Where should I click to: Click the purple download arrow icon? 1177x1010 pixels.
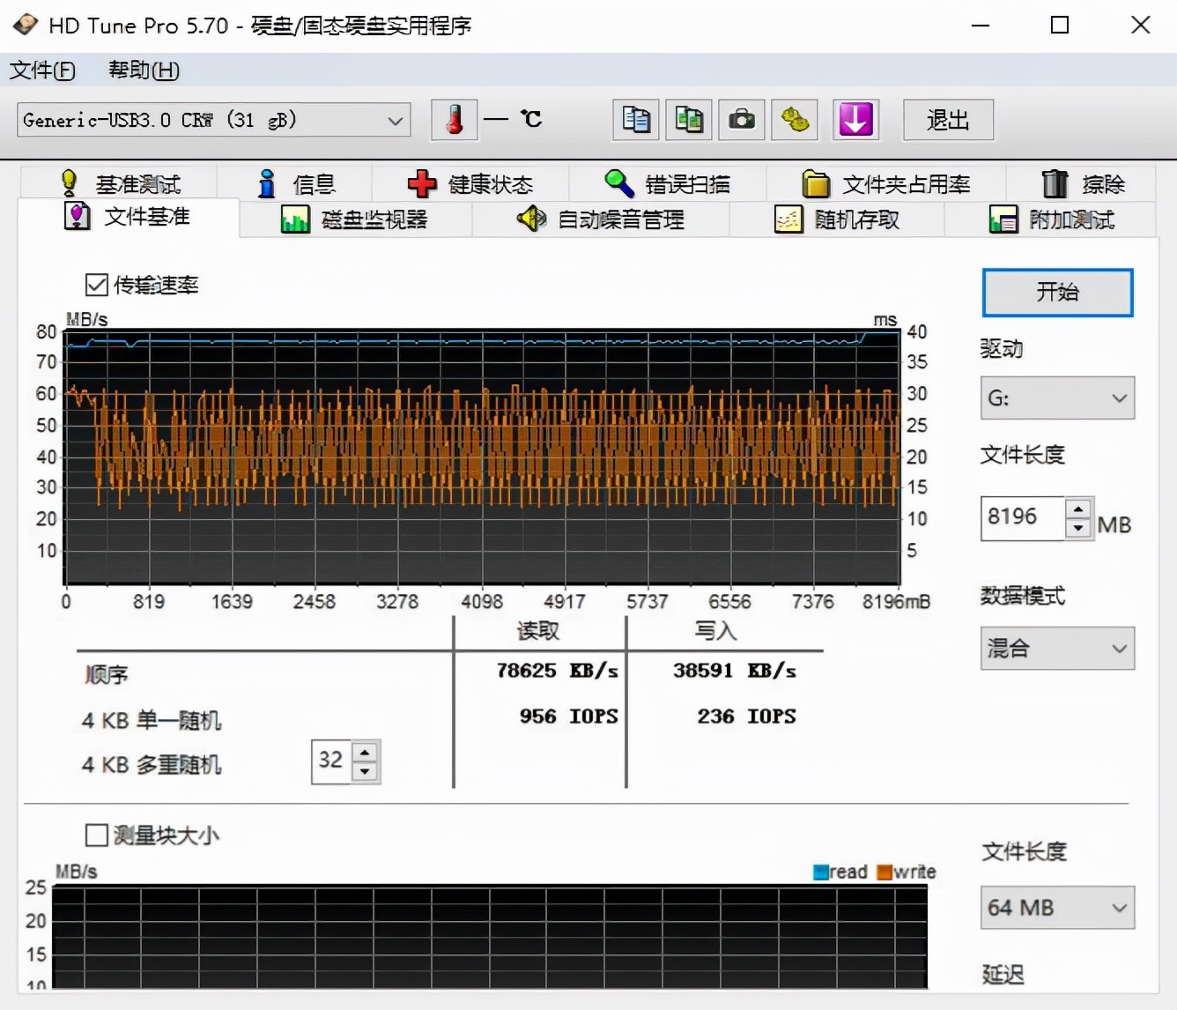click(855, 120)
